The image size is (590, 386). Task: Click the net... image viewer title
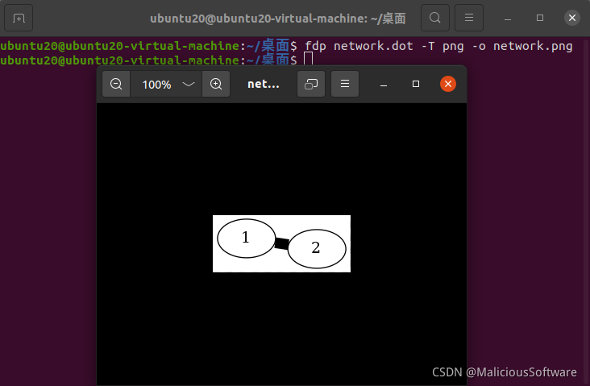tap(264, 84)
